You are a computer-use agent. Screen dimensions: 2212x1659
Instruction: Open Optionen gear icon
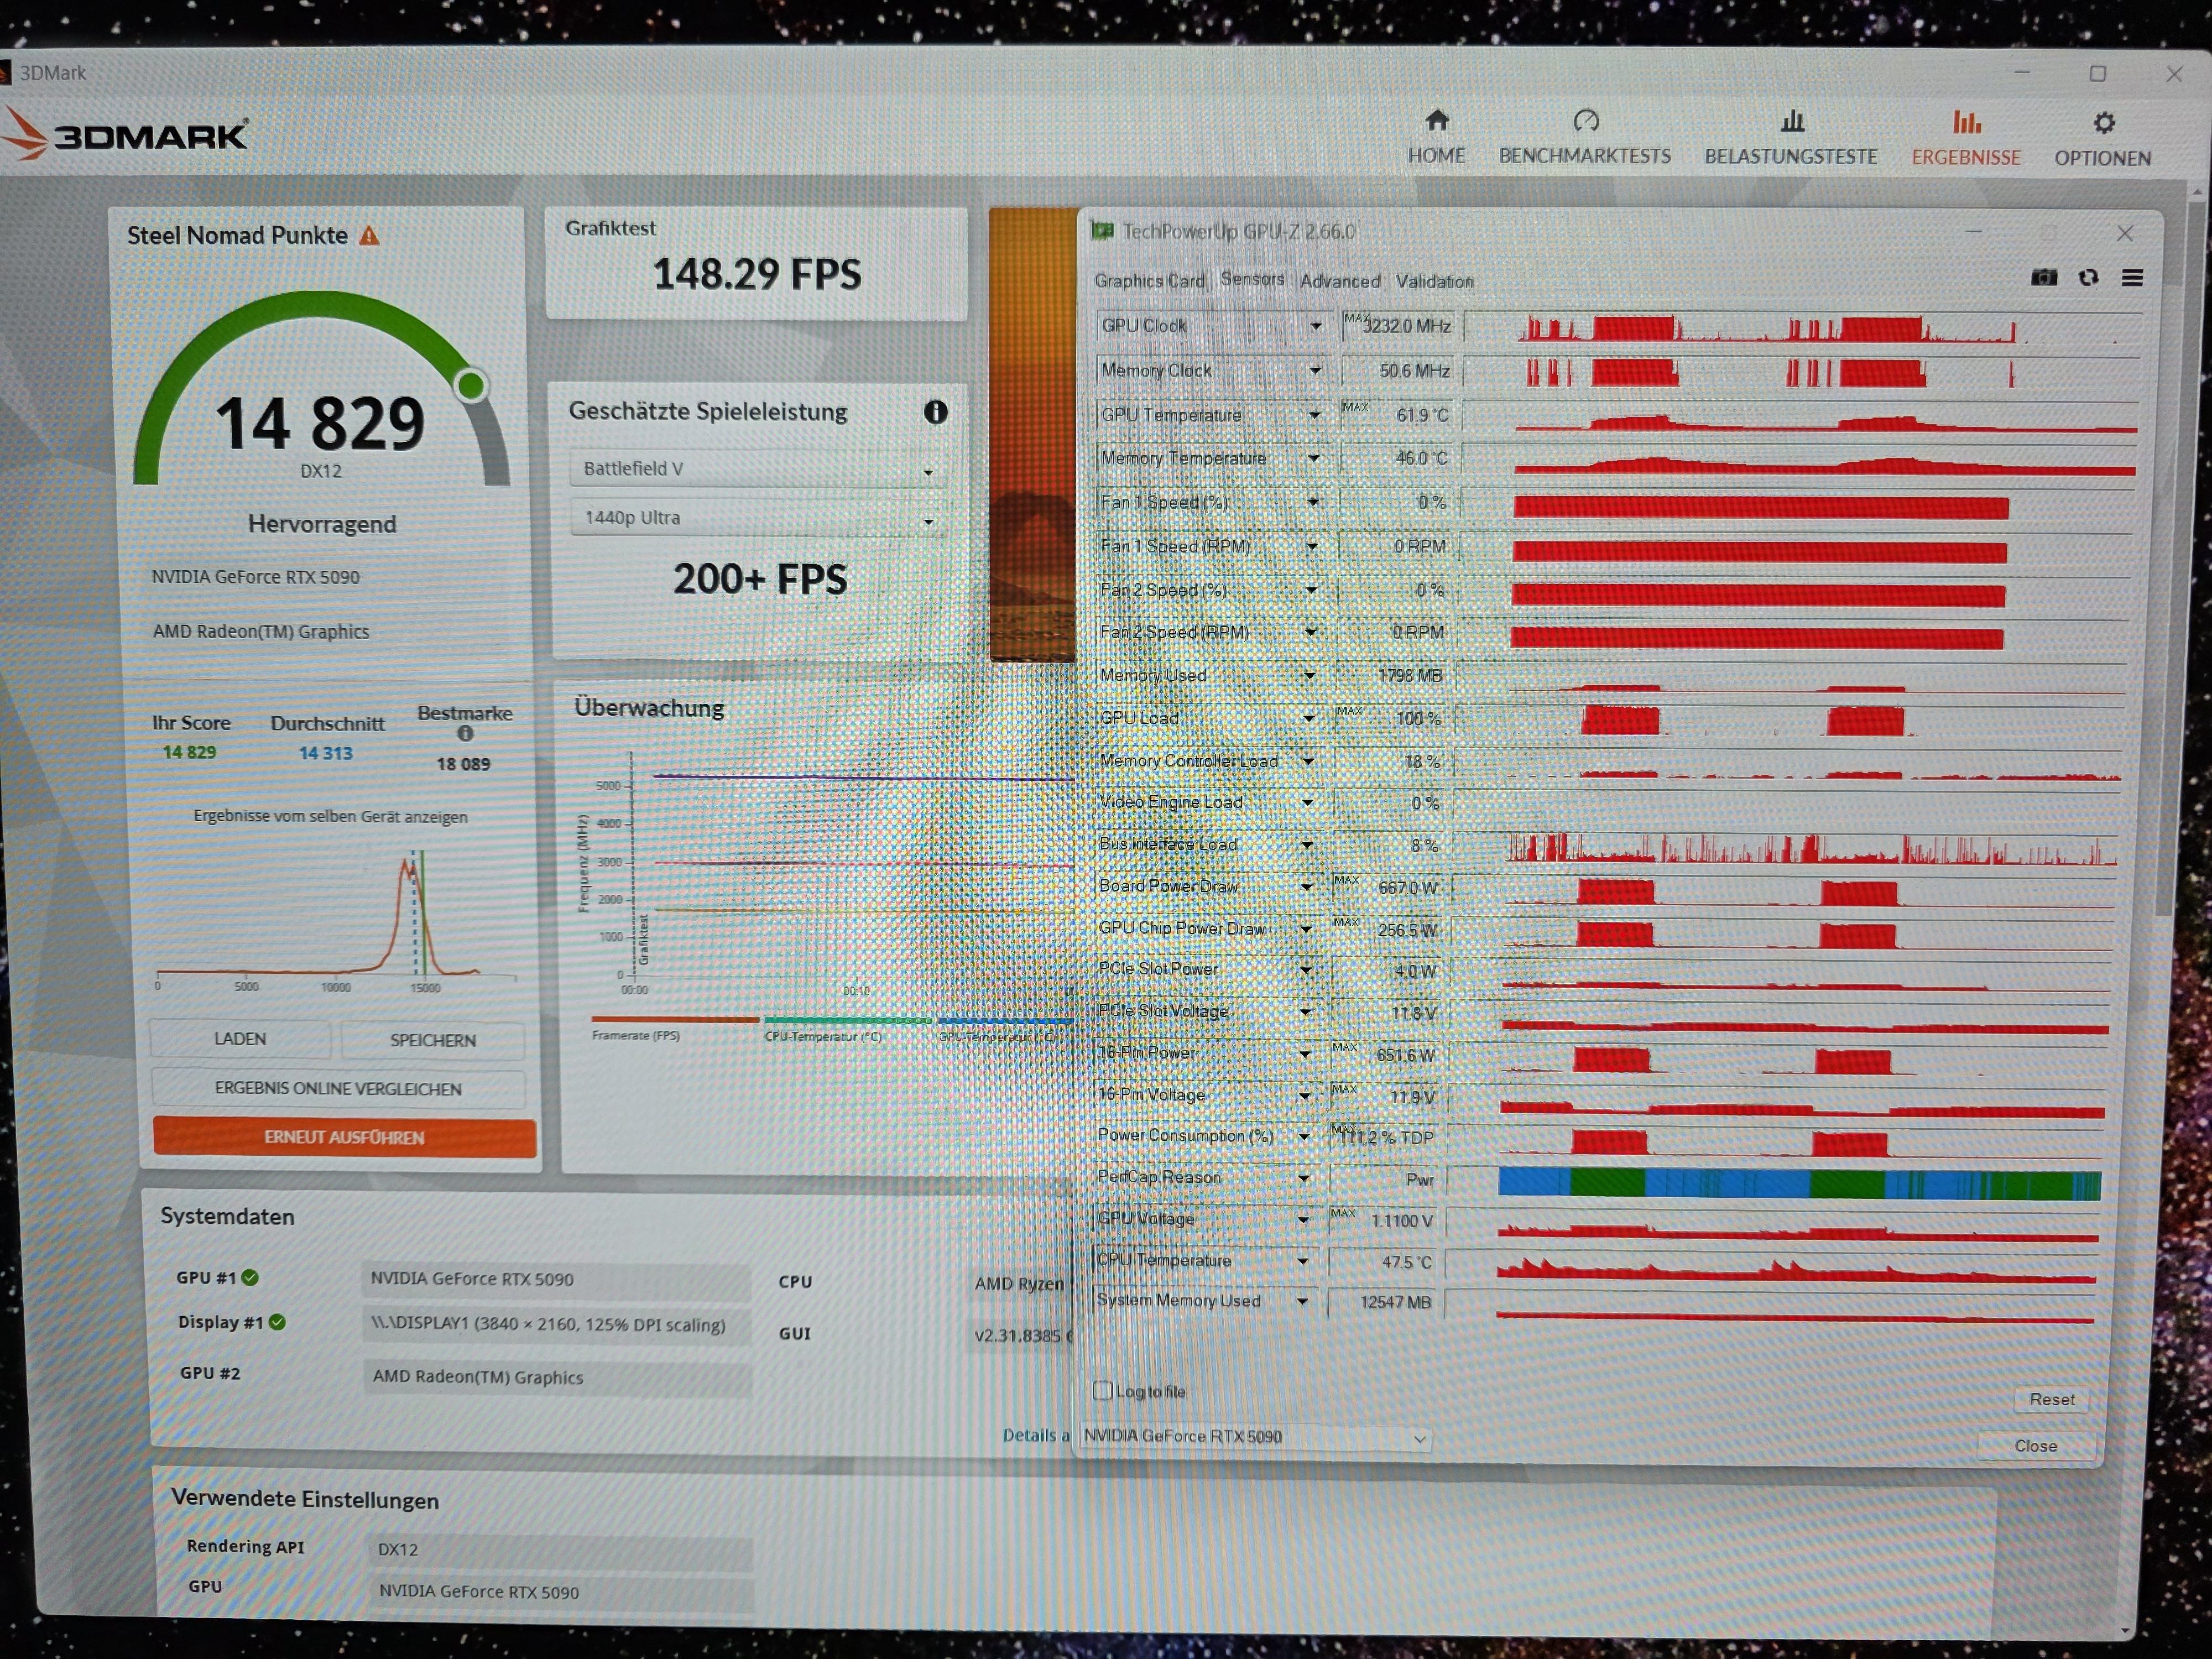click(x=2104, y=124)
